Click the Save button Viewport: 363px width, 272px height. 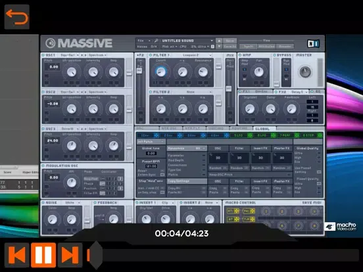pos(230,41)
